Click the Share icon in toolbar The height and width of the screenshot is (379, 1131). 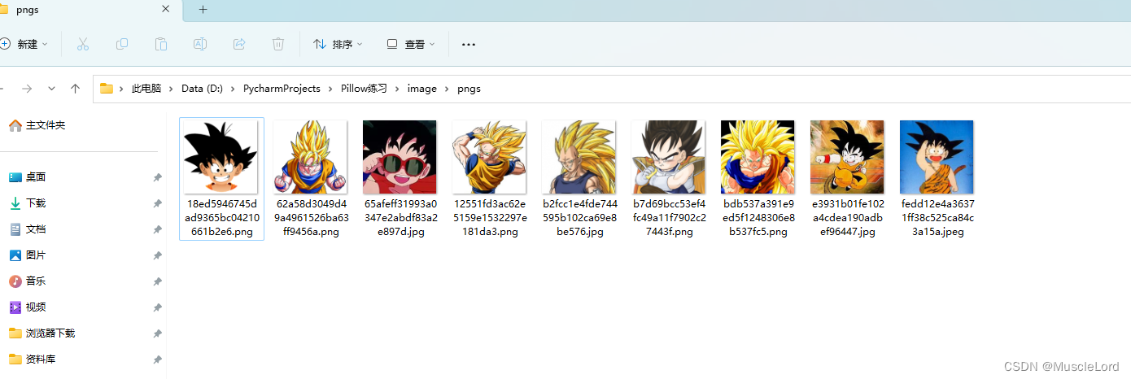pos(239,44)
